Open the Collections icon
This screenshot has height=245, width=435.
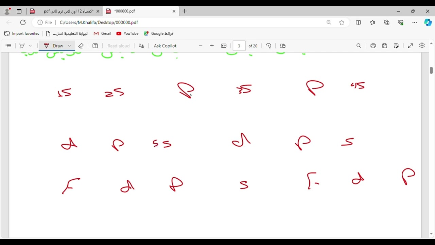click(x=387, y=22)
